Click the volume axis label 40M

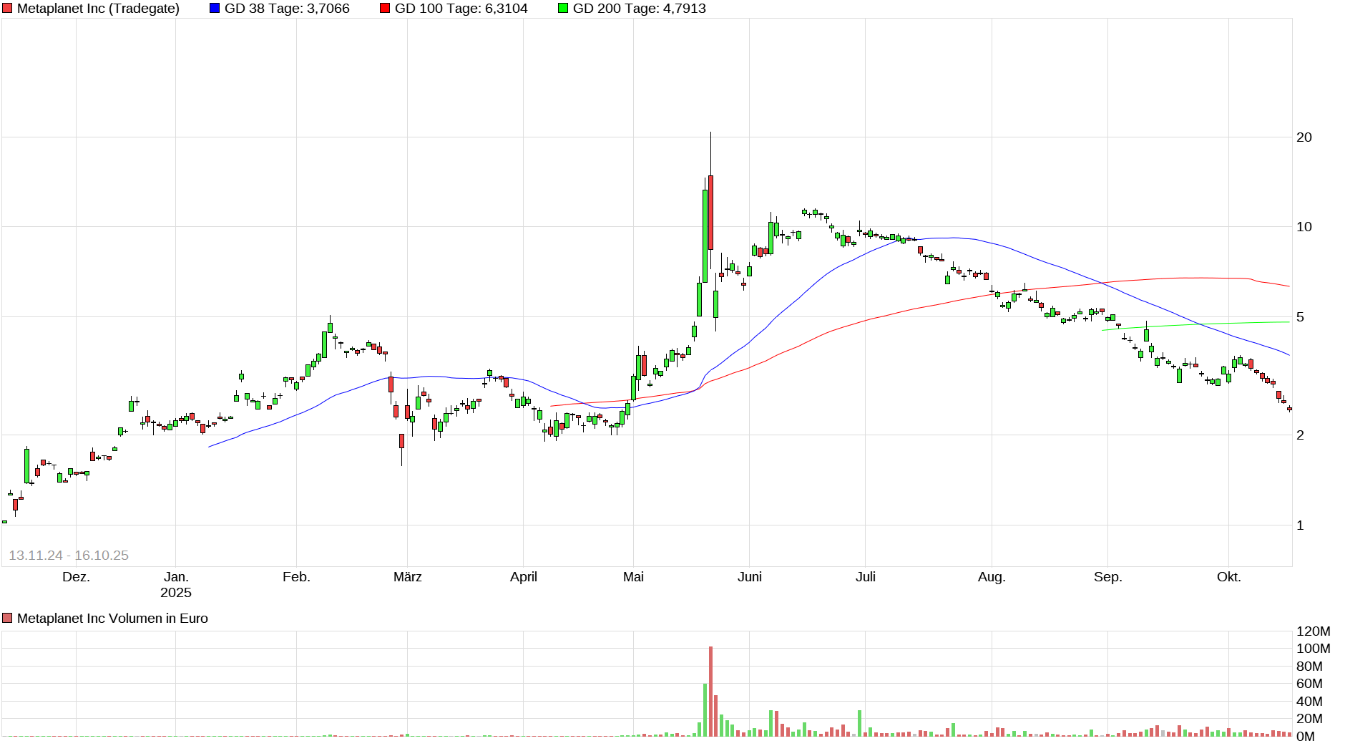tap(1309, 702)
